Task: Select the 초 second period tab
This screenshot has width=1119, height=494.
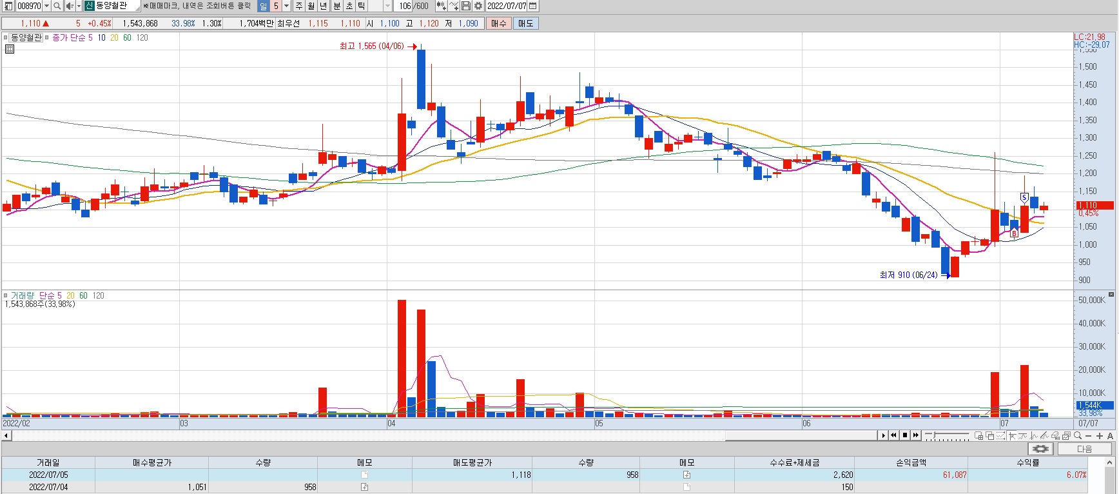Action: click(x=349, y=6)
